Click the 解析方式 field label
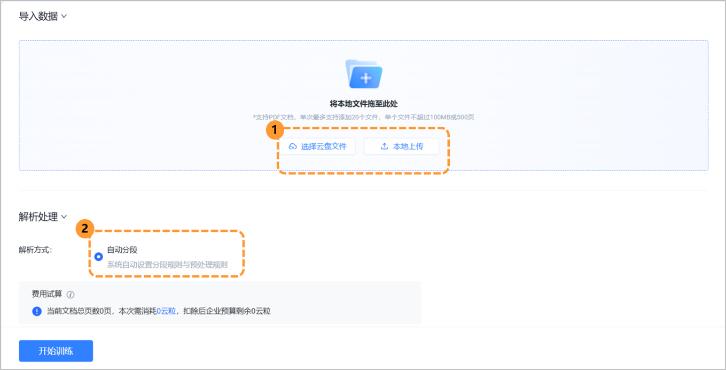 point(35,250)
